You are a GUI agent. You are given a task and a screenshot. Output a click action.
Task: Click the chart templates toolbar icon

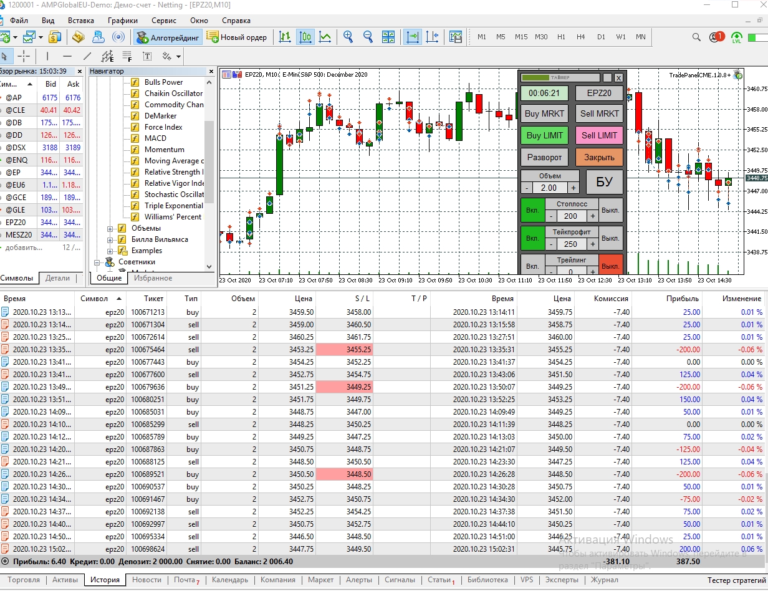(x=455, y=37)
